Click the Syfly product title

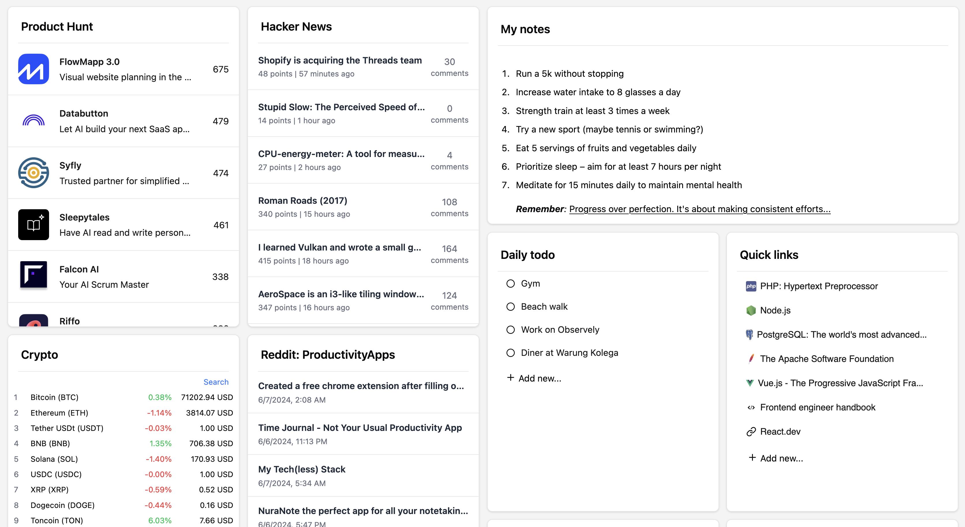(70, 166)
